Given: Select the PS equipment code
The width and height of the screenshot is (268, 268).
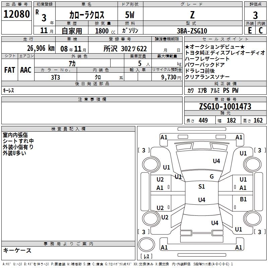Looking at the screenshot, I should (226, 90).
